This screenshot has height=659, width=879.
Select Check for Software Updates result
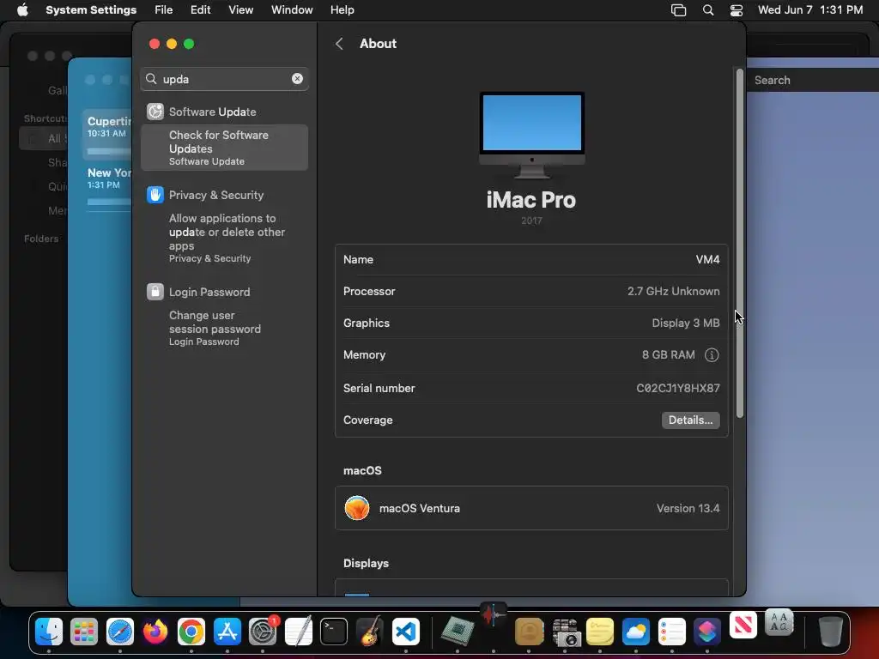tap(224, 148)
